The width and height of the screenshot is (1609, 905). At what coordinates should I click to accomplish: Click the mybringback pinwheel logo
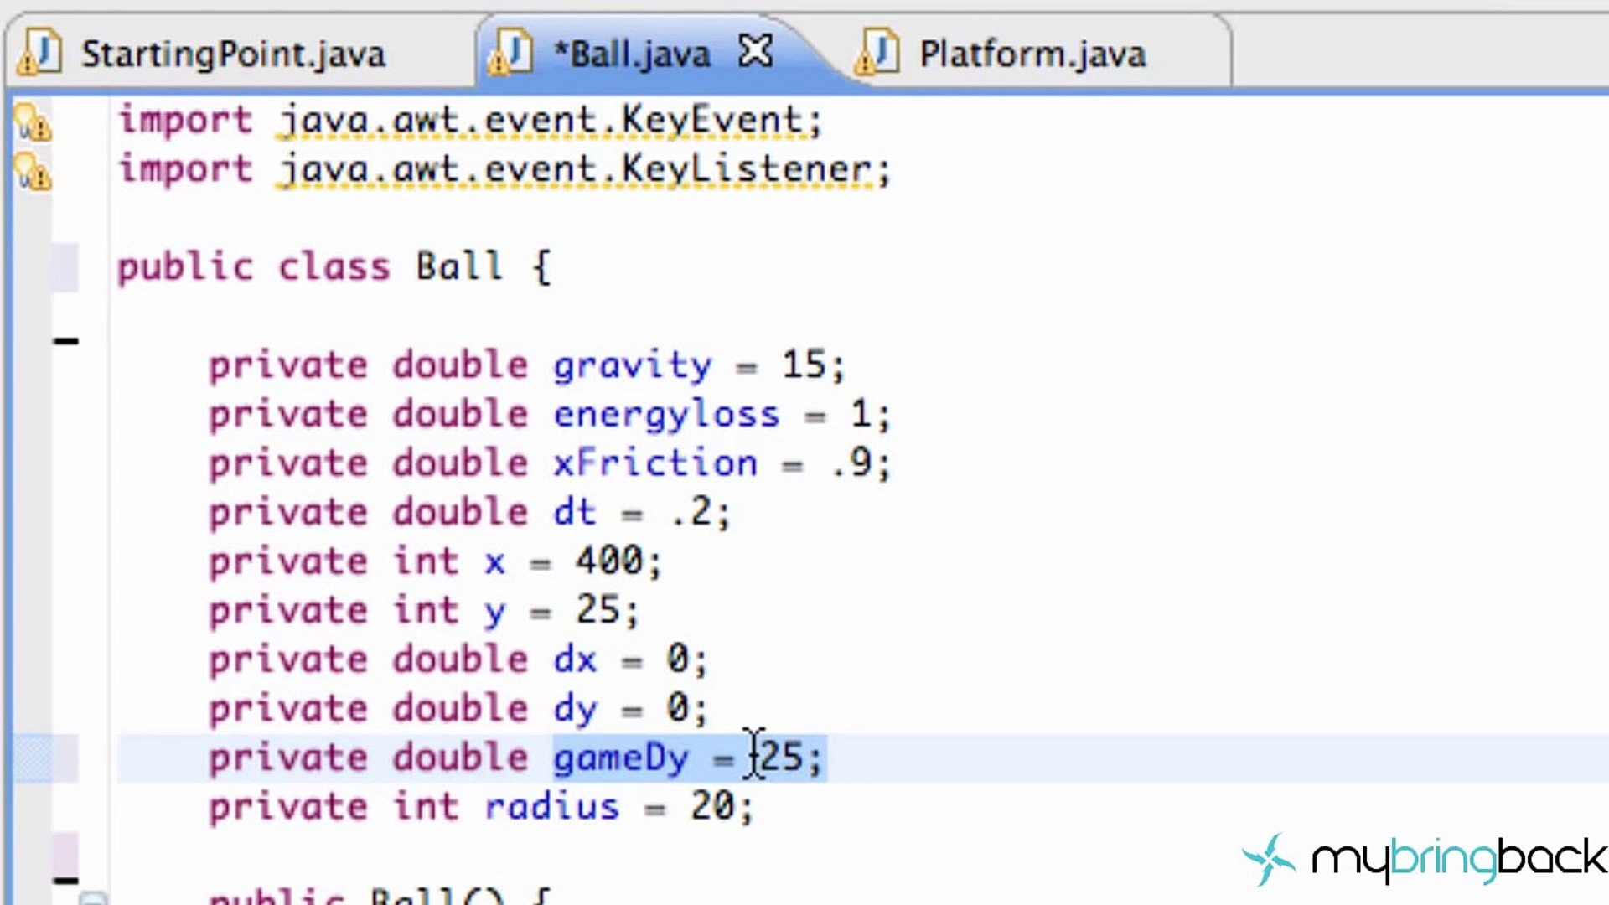(1269, 859)
